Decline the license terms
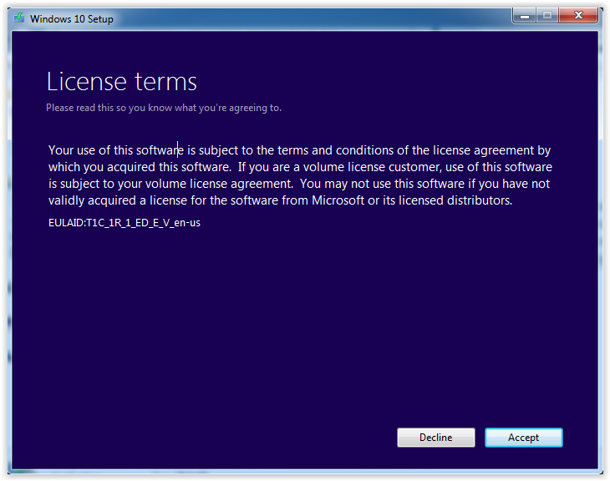This screenshot has width=610, height=481. 435,438
